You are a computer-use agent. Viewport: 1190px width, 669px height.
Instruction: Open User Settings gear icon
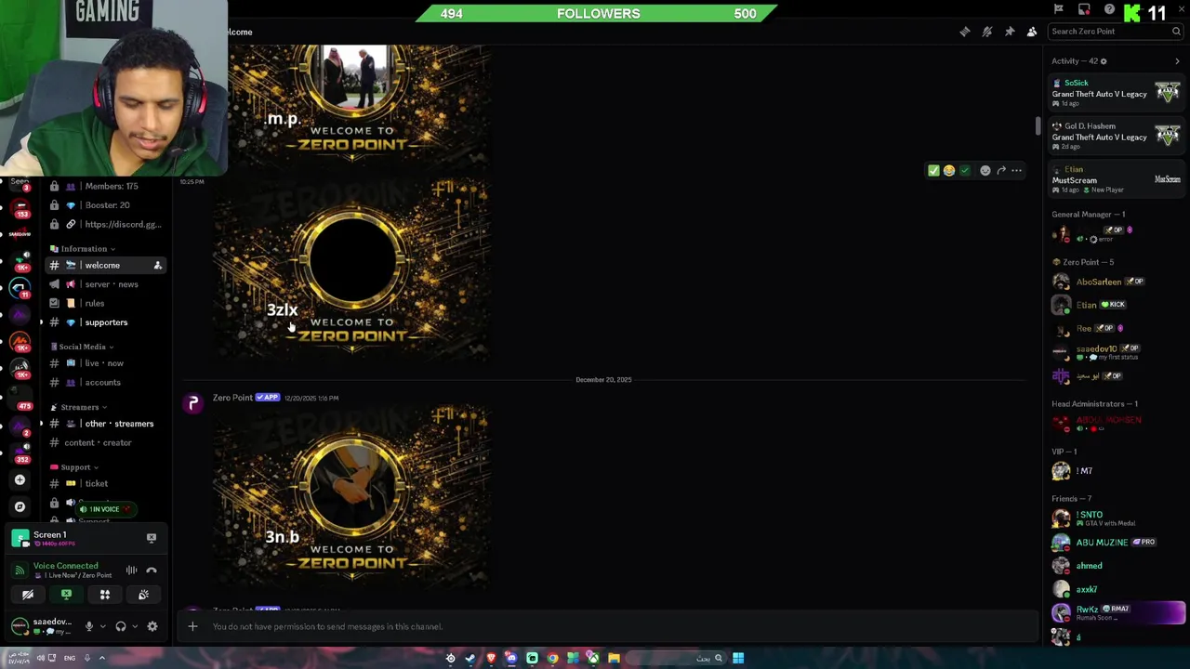point(152,626)
